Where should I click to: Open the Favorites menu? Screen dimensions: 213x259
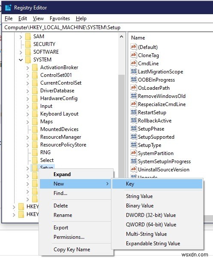[x=60, y=18]
